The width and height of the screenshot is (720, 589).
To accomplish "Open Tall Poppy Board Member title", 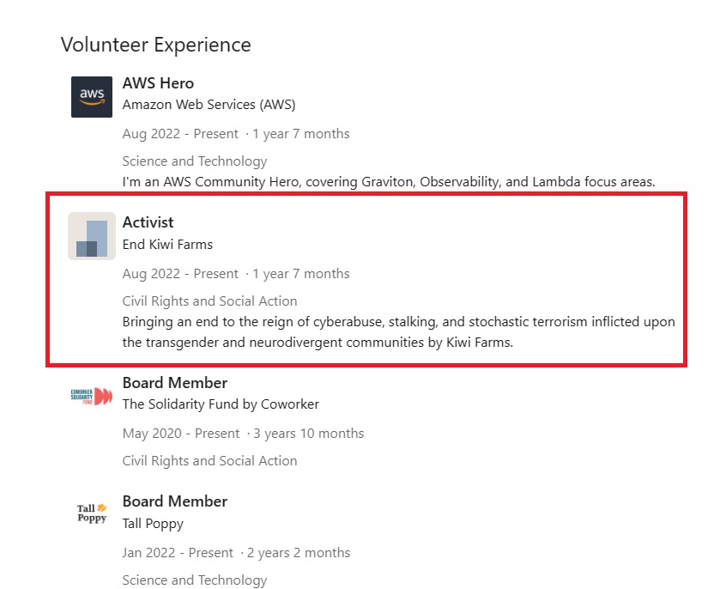I will [x=174, y=501].
